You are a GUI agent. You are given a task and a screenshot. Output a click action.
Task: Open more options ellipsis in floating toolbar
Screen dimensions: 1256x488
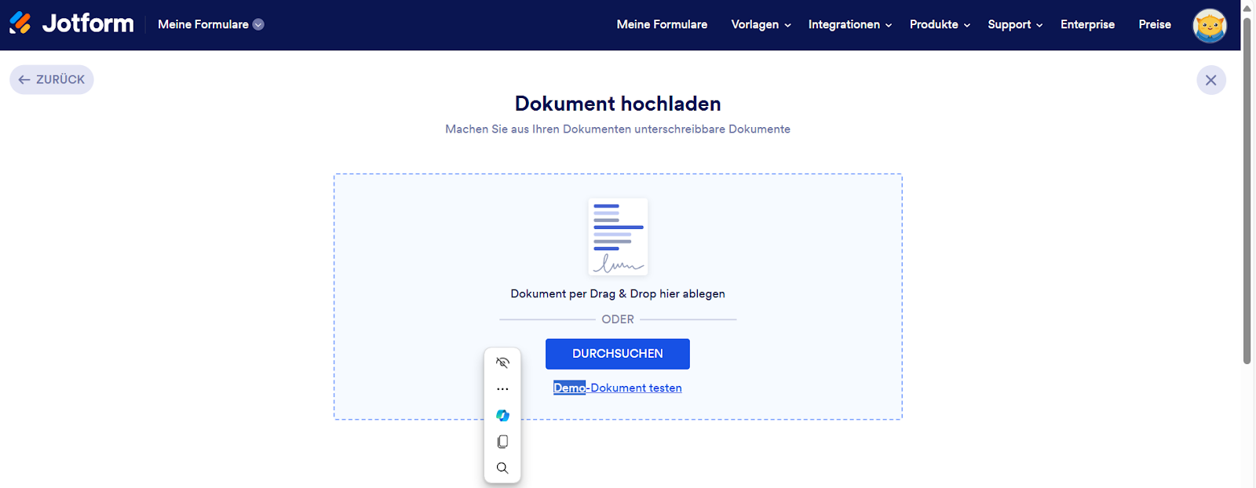pyautogui.click(x=502, y=389)
